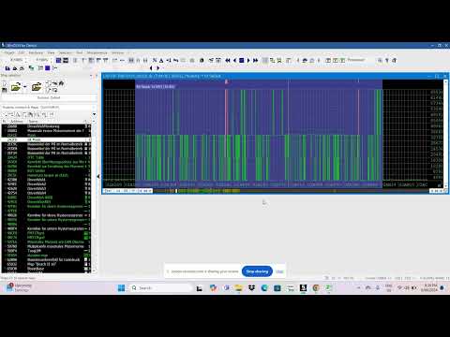450x337 pixels.
Task: Click the previous map arrow icon
Action: click(234, 60)
